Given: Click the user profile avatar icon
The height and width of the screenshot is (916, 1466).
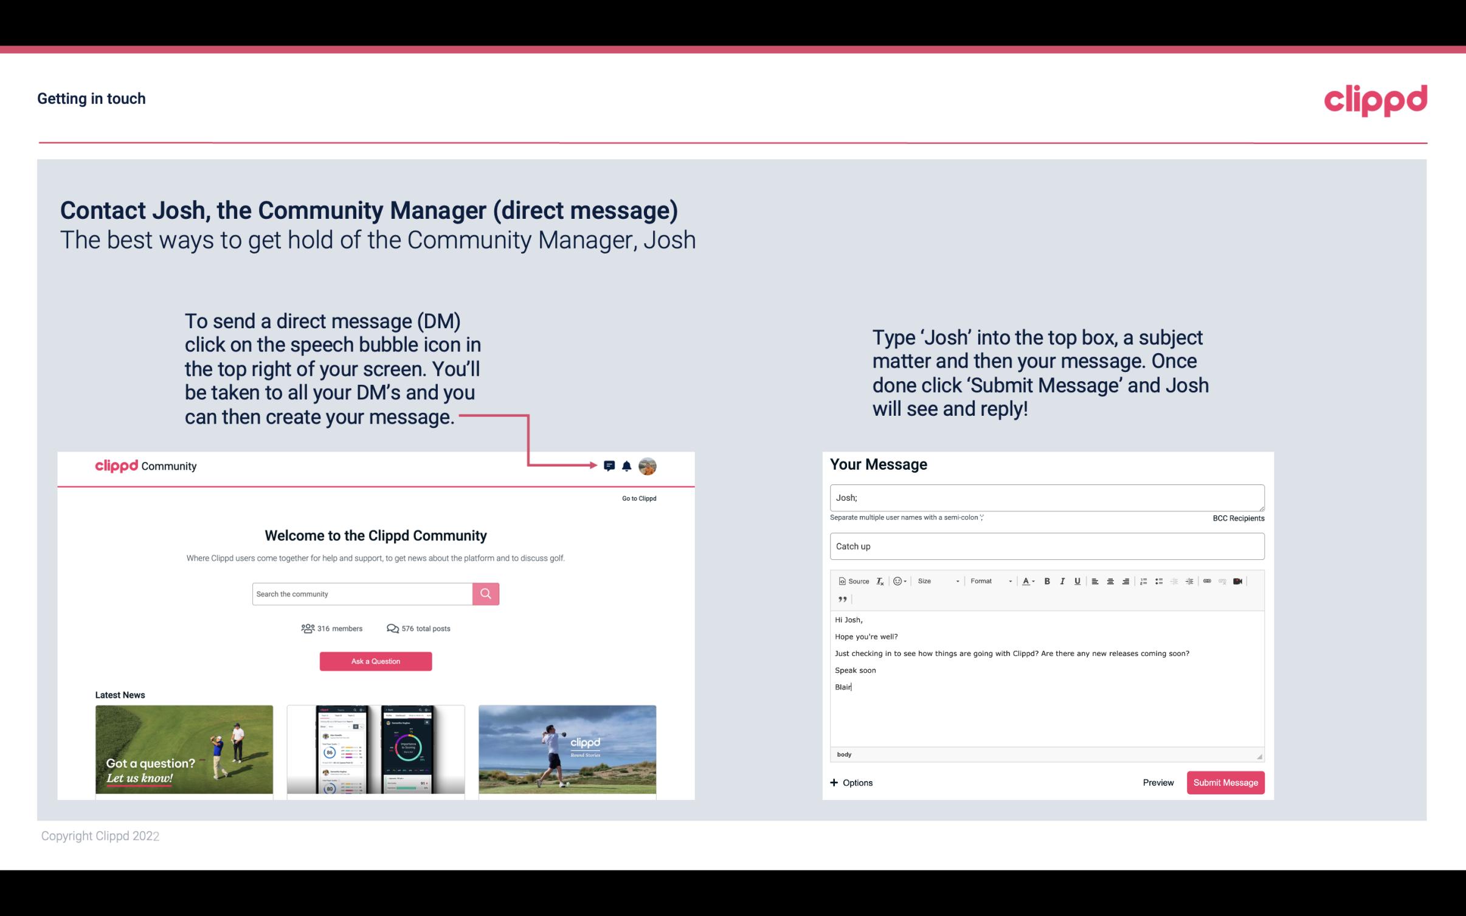Looking at the screenshot, I should tap(647, 466).
